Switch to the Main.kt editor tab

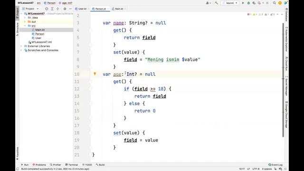(118, 9)
